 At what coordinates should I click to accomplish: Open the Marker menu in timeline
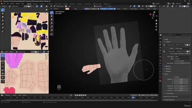coord(25,95)
